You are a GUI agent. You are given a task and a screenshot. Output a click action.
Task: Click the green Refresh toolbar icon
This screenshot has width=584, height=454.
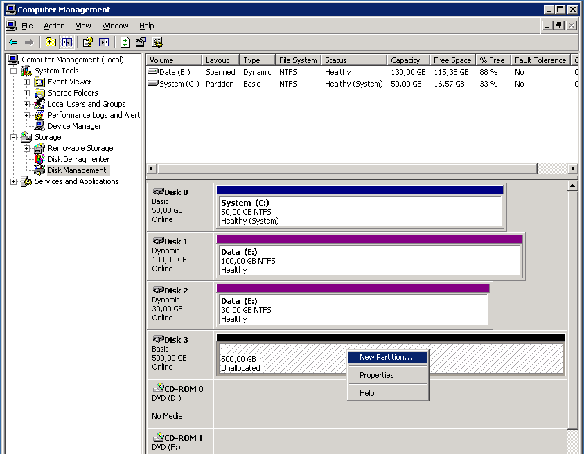click(125, 42)
